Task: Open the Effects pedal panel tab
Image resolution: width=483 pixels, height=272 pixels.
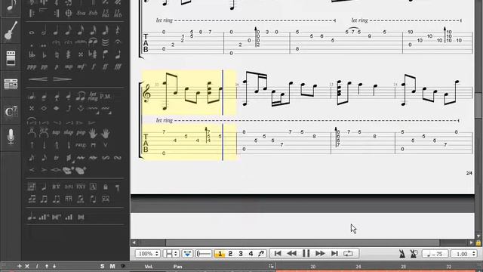Action: point(11,58)
